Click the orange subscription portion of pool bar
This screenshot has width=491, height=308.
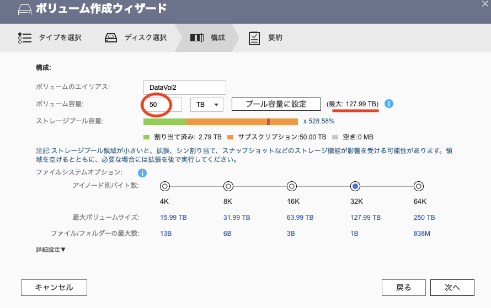(x=242, y=122)
